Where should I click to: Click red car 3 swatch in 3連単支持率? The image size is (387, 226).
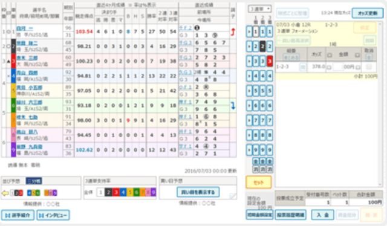[x=115, y=192]
